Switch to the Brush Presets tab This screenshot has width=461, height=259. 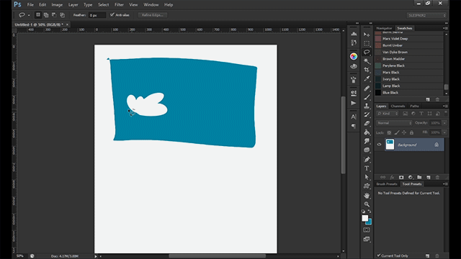point(387,184)
